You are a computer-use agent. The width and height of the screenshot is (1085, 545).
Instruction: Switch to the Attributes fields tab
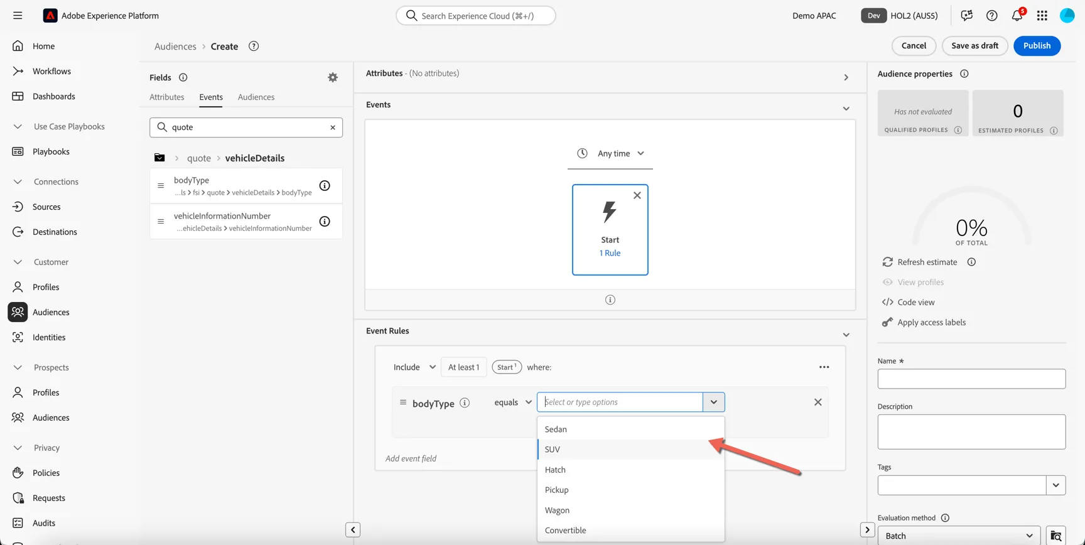click(x=167, y=97)
